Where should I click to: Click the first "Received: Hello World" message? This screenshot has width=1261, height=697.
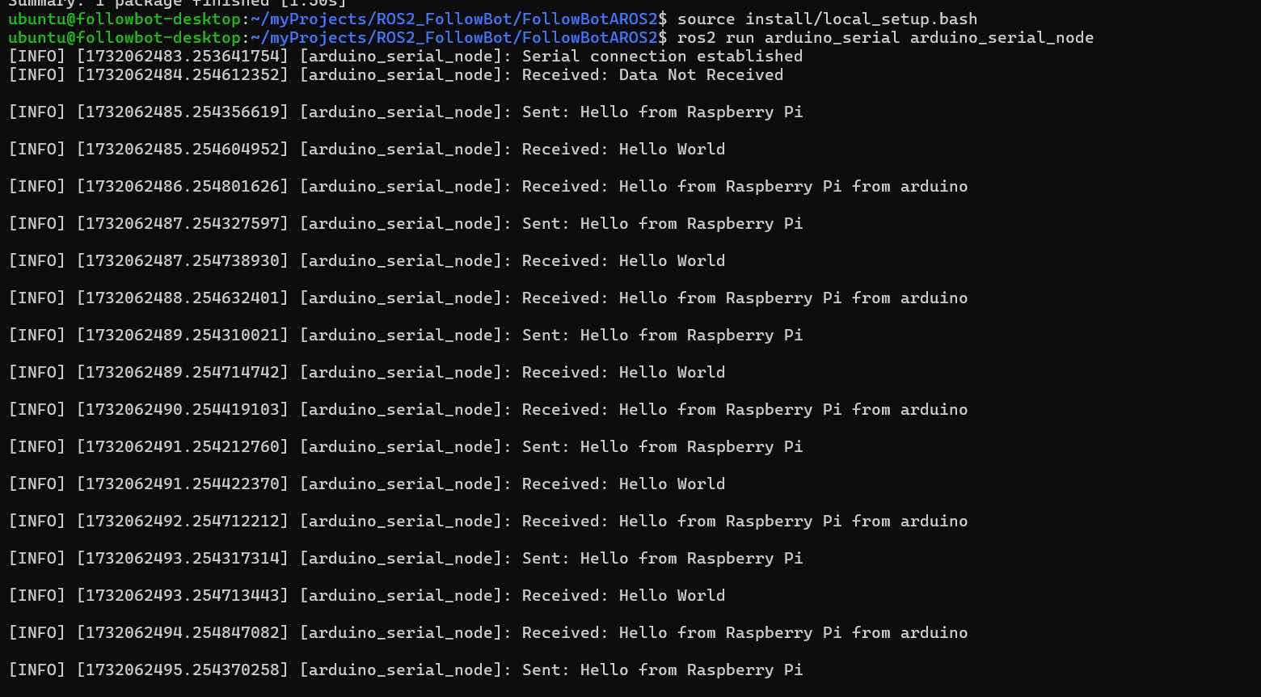tap(623, 149)
